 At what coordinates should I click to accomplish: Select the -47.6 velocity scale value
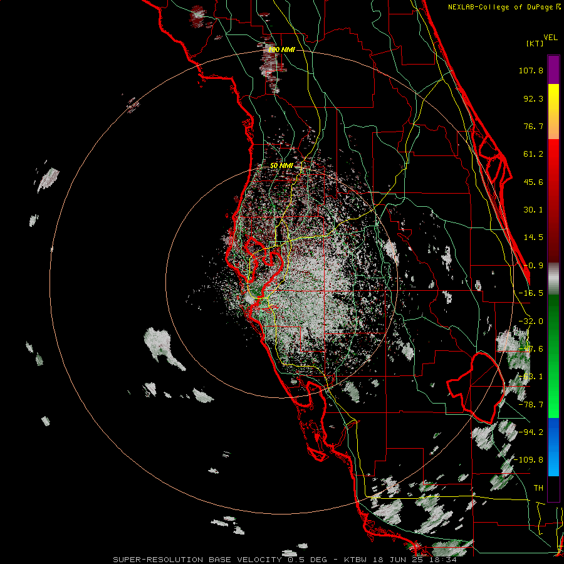click(531, 349)
